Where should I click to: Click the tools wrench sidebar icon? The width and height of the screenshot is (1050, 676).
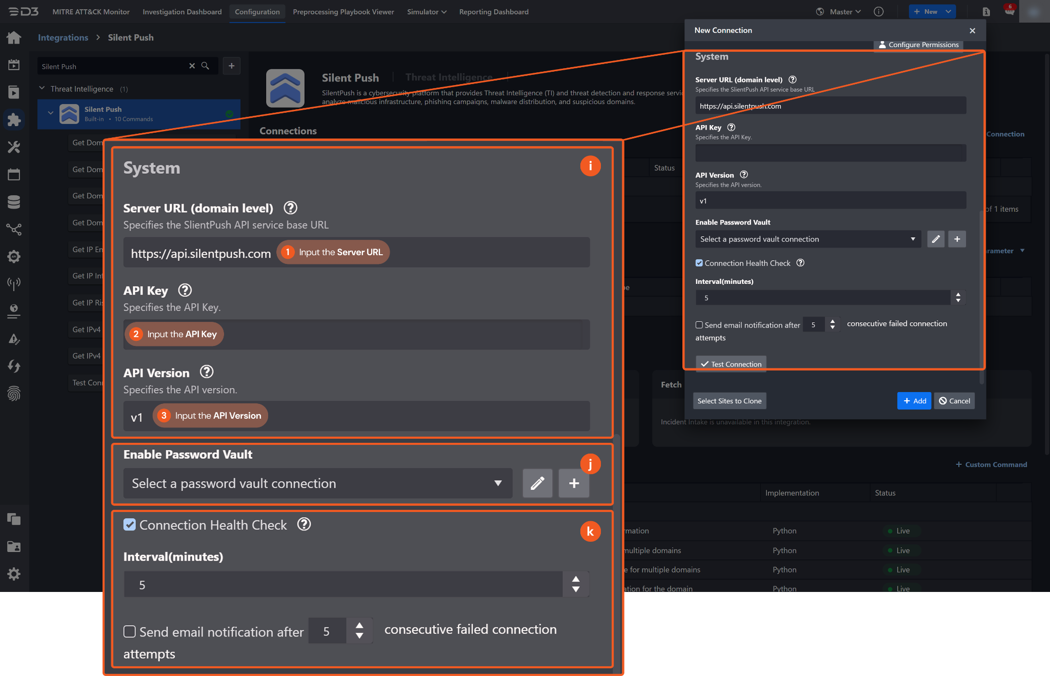(14, 148)
